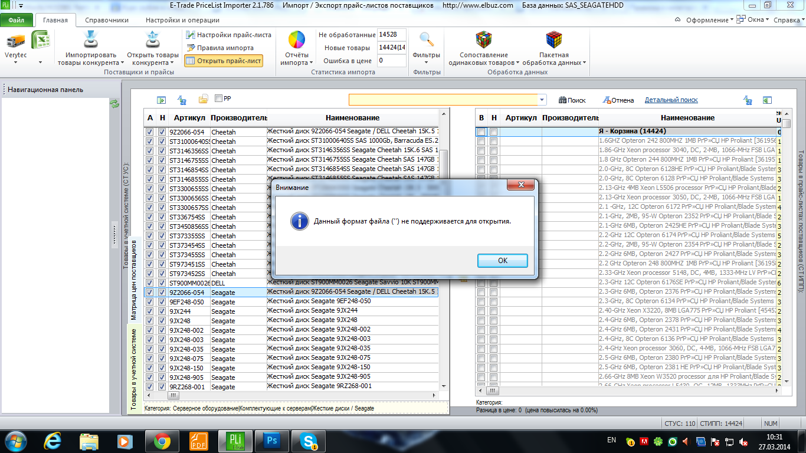Open Windows Explorer from the taskbar
The height and width of the screenshot is (453, 806).
click(89, 440)
